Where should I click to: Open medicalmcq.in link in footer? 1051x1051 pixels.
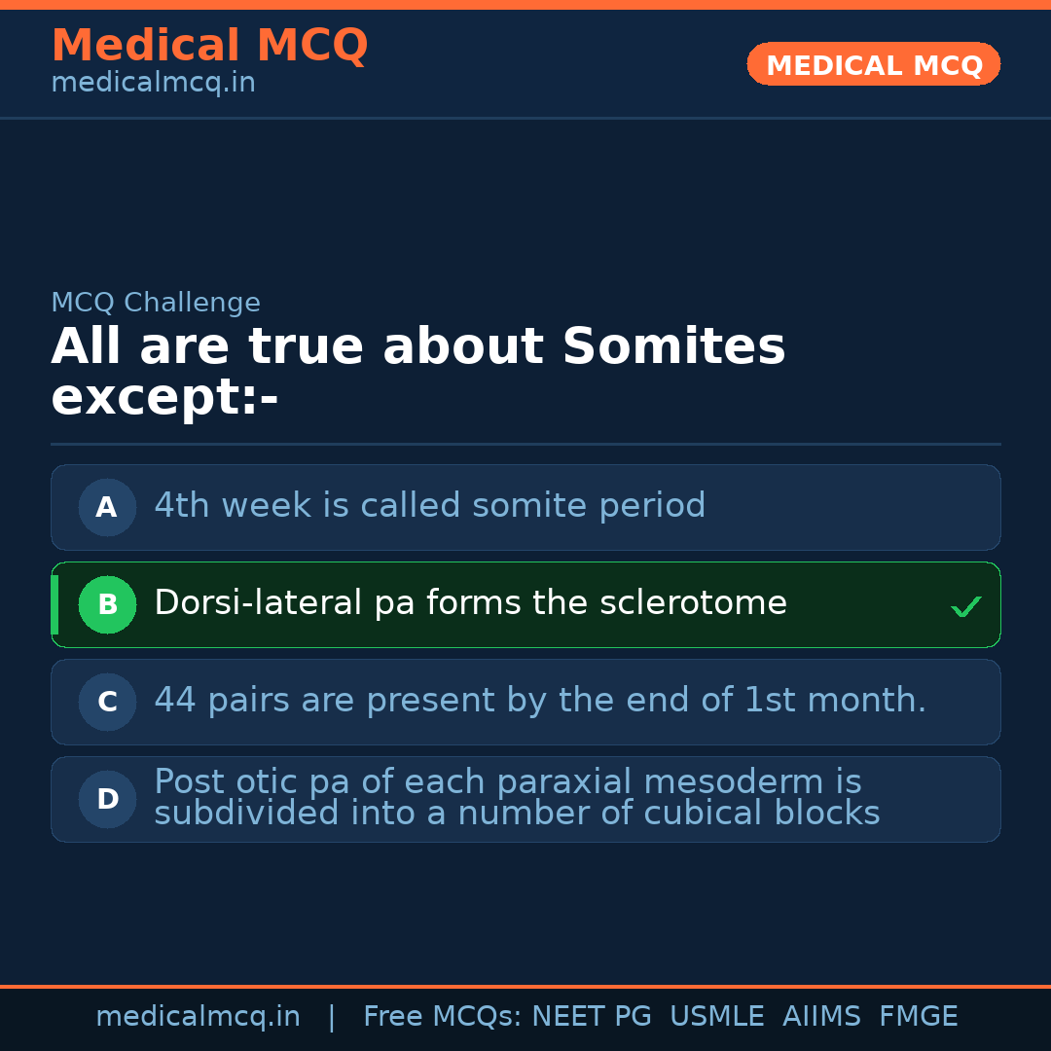(198, 1017)
